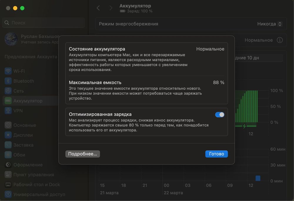Click the Заставка icon in sidebar
This screenshot has width=294, height=201.
tap(8, 145)
